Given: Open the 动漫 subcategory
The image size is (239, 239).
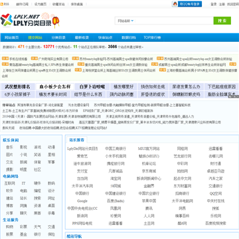Looking at the screenshot, I should coord(51,147).
